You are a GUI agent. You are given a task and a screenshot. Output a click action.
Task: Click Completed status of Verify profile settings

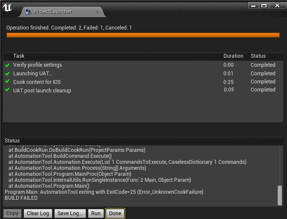click(x=263, y=65)
